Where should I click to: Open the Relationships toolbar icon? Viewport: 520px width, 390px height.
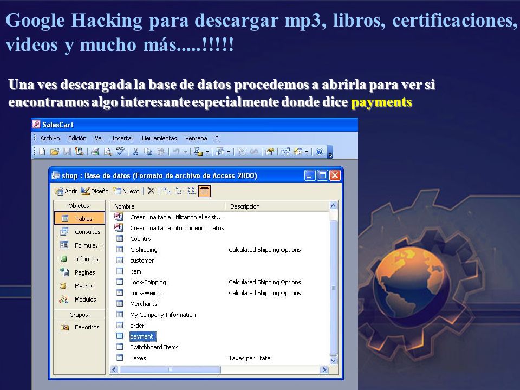[285, 152]
